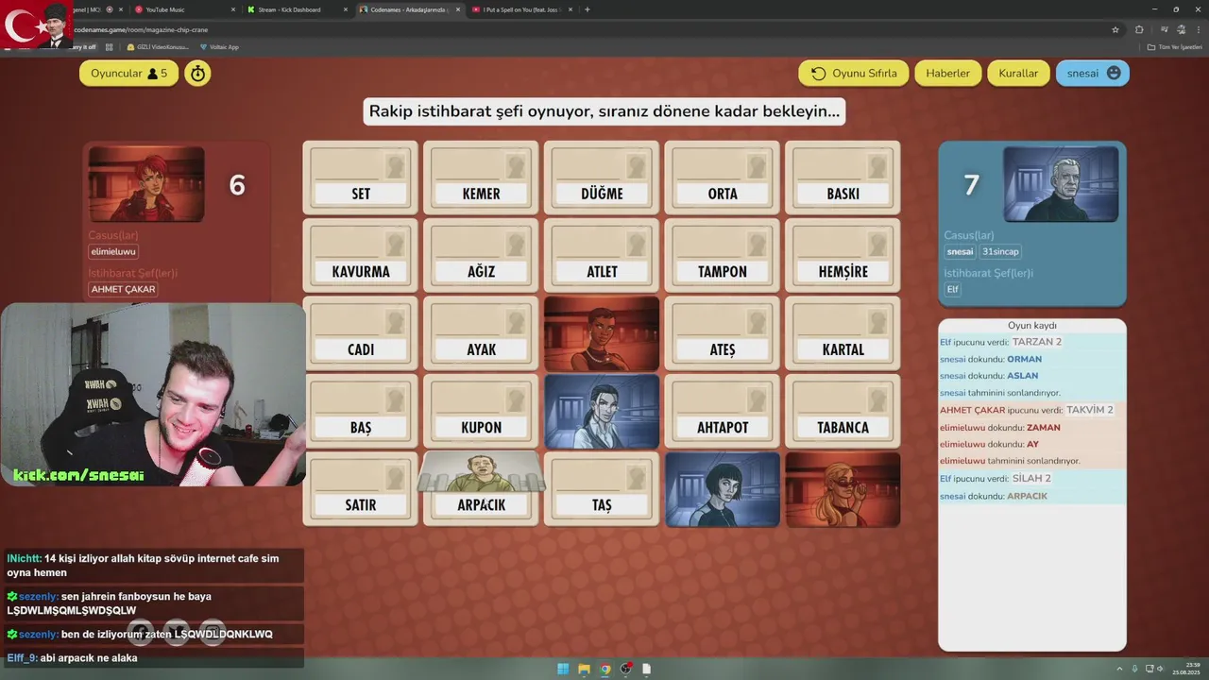
Task: Pick the DÜĞME word card
Action: [x=602, y=178]
